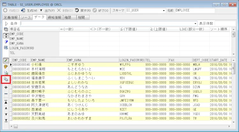
Task: Click the SQL icon in left sidebar
Action: point(6,48)
